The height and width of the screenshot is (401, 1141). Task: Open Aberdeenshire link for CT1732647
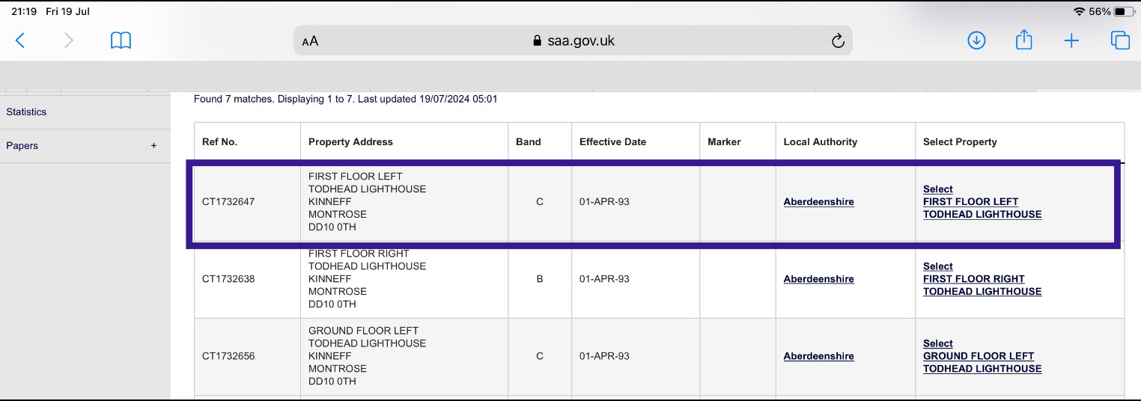(x=818, y=202)
